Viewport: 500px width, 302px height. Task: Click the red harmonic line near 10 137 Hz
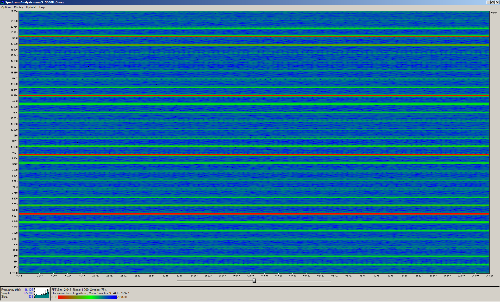click(254, 155)
